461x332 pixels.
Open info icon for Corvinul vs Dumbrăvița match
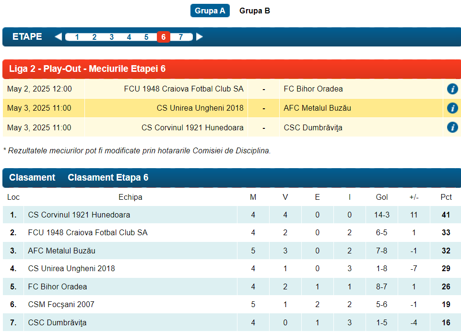(452, 127)
